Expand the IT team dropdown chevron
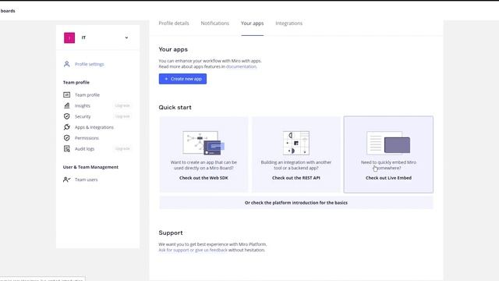This screenshot has width=499, height=281. (126, 37)
